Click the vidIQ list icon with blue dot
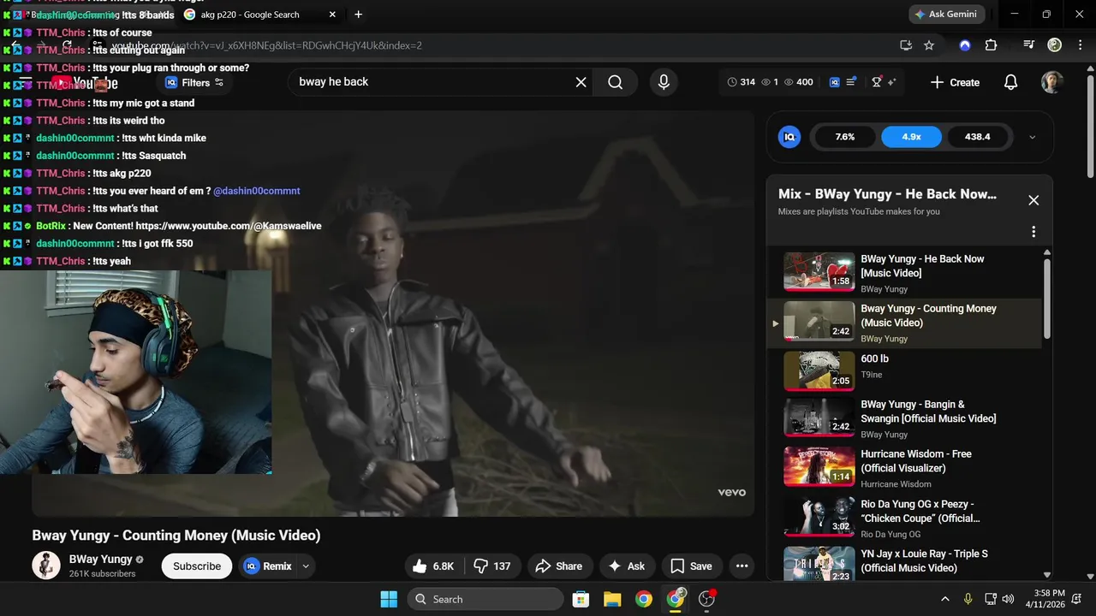This screenshot has width=1096, height=616. click(852, 82)
